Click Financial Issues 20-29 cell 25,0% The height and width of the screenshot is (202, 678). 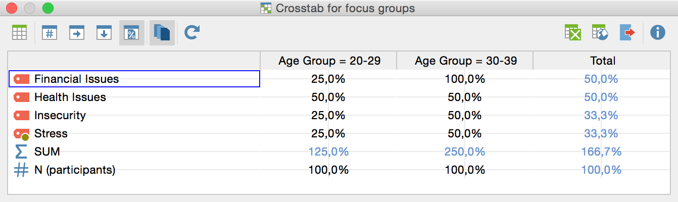[328, 79]
